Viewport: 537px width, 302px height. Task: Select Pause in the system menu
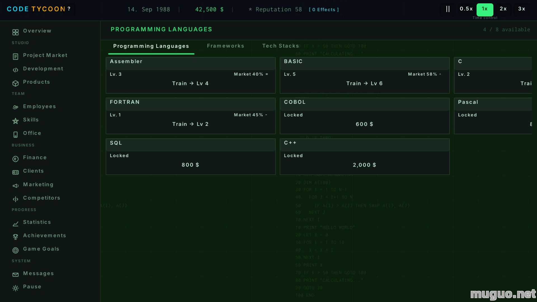(x=32, y=287)
